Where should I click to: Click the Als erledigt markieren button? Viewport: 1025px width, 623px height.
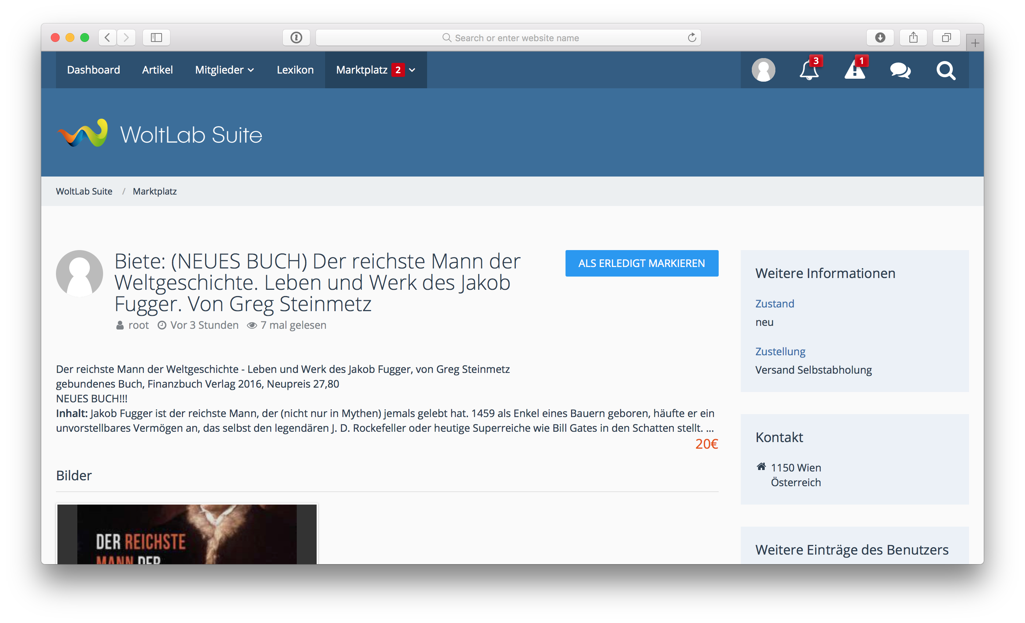point(641,263)
